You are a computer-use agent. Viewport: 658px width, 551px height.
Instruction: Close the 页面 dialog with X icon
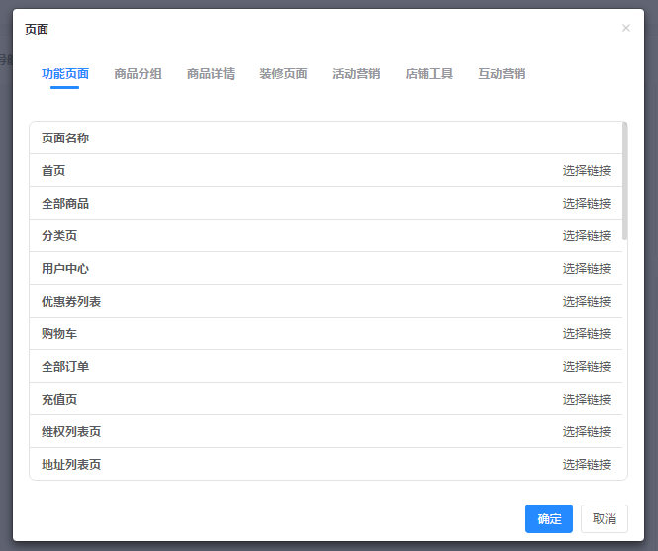pyautogui.click(x=626, y=28)
